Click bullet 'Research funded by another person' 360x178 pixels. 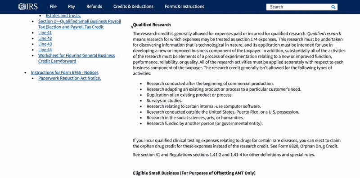click(x=205, y=124)
